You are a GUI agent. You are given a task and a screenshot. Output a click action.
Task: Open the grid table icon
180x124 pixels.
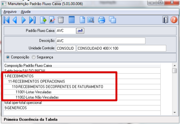pos(72,20)
